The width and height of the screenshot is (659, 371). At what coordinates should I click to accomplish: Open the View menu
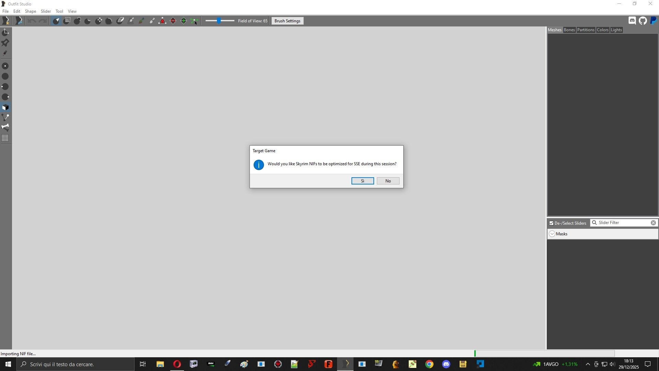72,11
